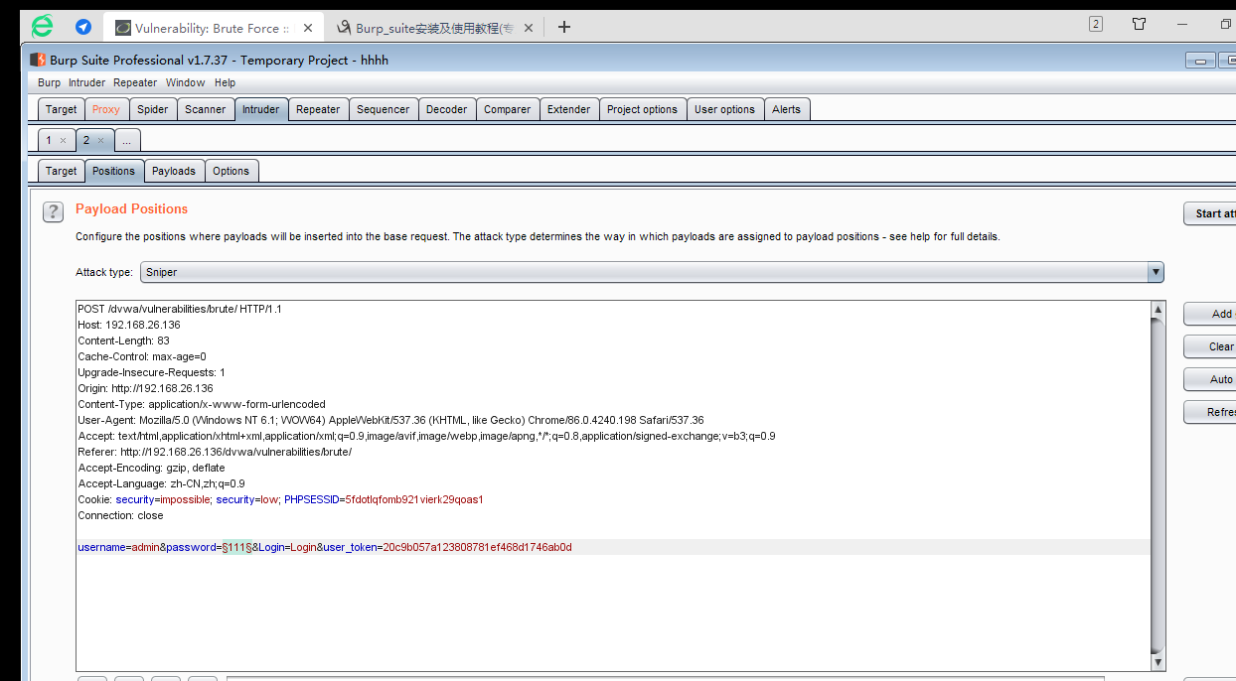Open the Burp menu
Image resolution: width=1236 pixels, height=681 pixels.
49,82
